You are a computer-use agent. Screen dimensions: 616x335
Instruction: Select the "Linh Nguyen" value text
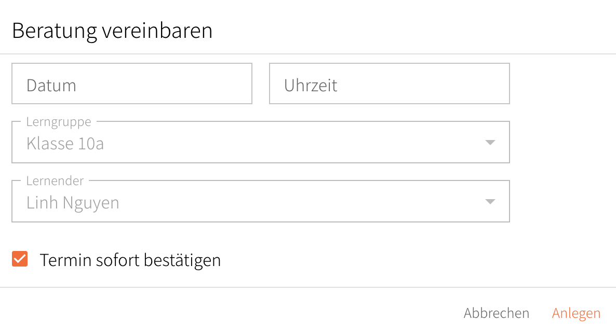click(x=73, y=203)
